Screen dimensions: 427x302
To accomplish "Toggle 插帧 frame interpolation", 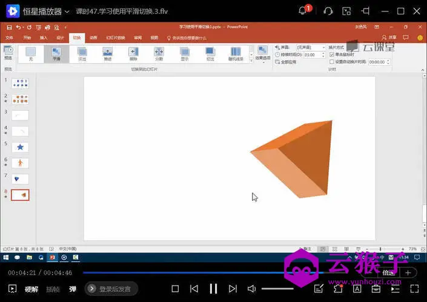I will pos(53,289).
